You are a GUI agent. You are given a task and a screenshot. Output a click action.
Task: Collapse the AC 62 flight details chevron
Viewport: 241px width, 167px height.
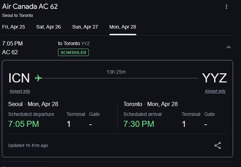[229, 47]
